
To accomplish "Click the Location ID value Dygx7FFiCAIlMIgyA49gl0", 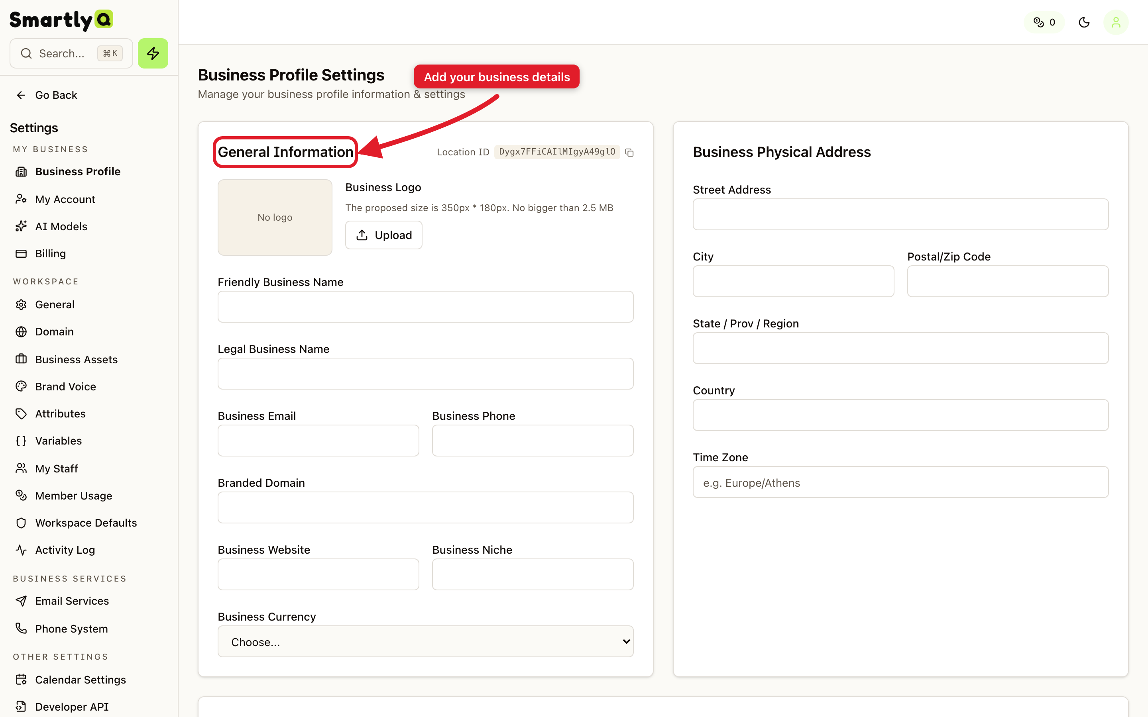I will (x=557, y=152).
